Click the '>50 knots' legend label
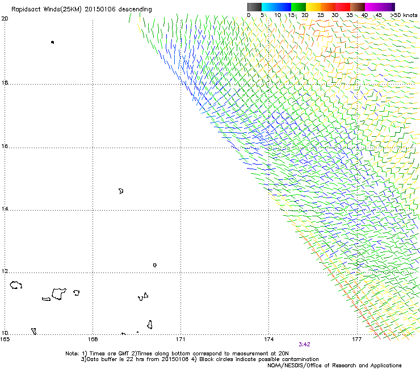The height and width of the screenshot is (369, 420). (x=404, y=15)
